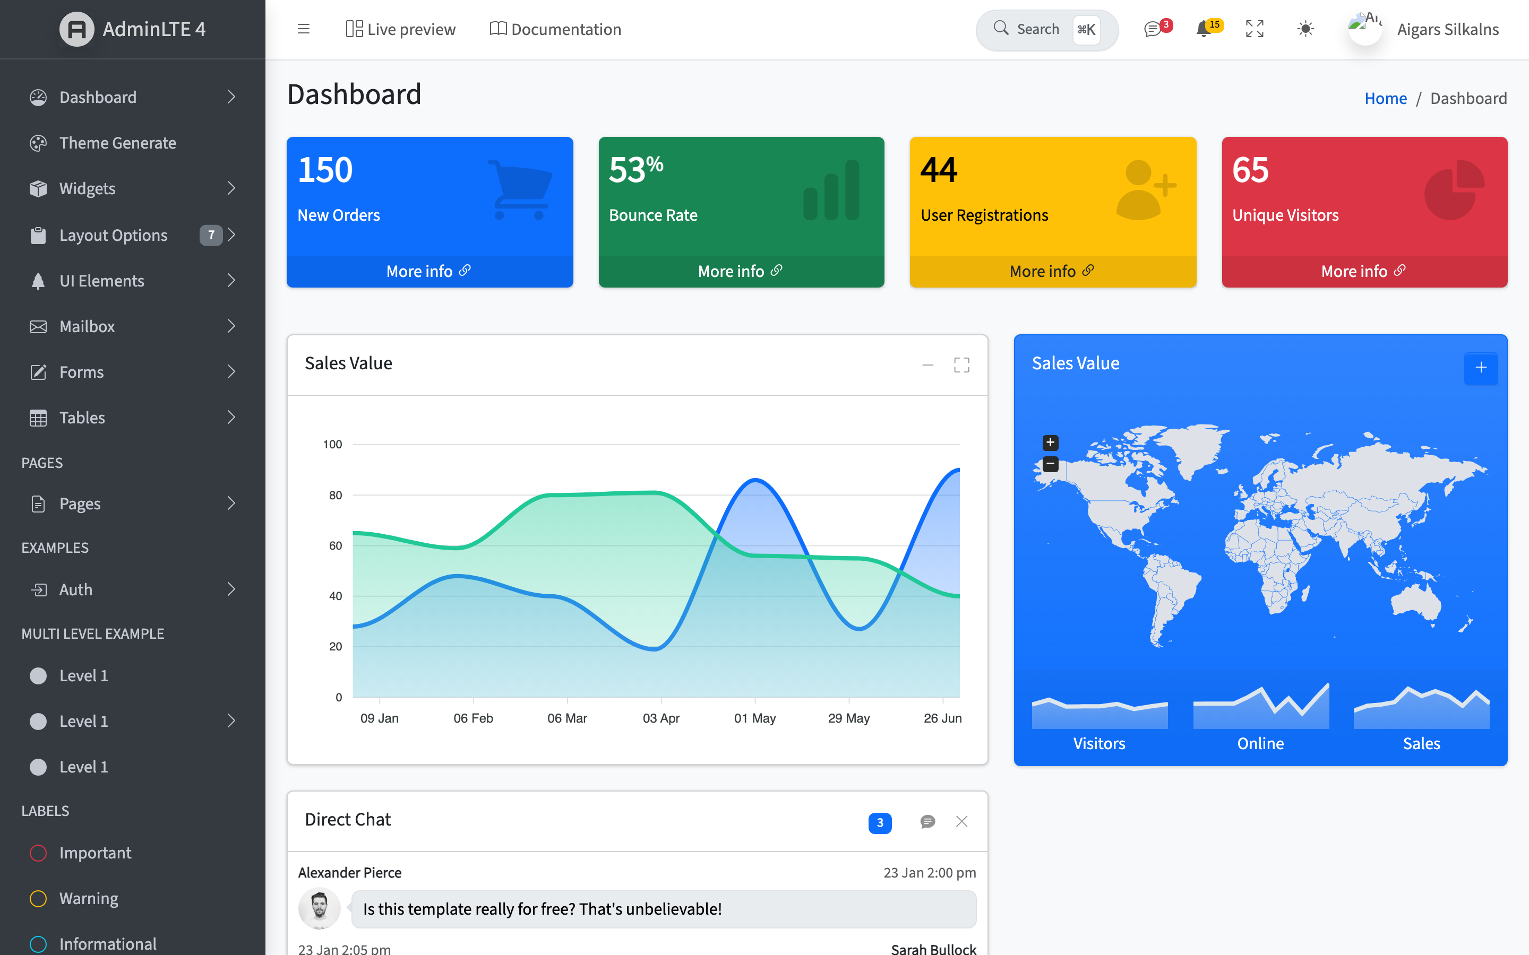Collapse the Sales Value chart card
This screenshot has height=955, width=1529.
click(x=927, y=364)
